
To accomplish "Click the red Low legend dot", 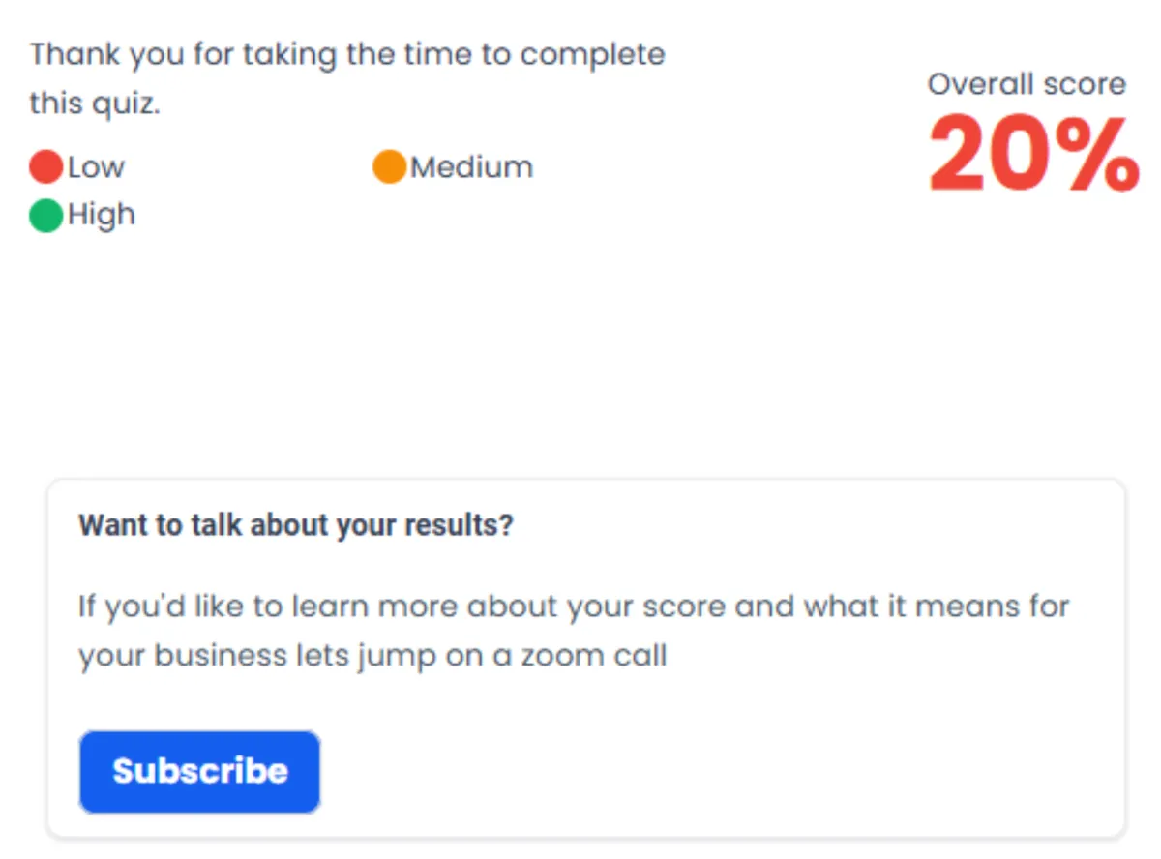I will pos(45,167).
